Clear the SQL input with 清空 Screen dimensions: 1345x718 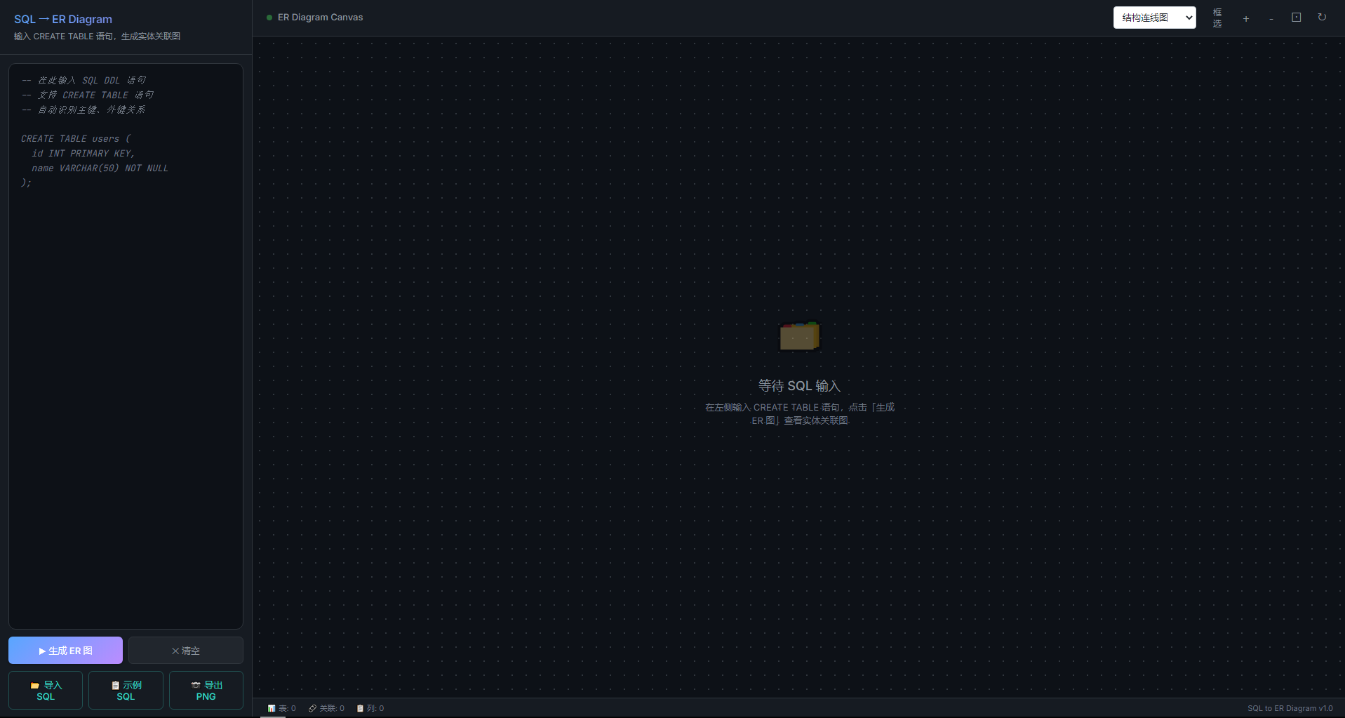pyautogui.click(x=186, y=651)
